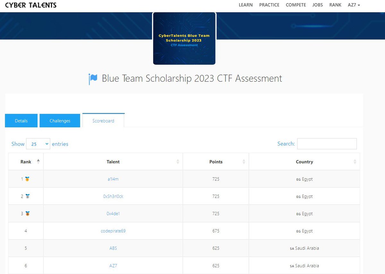Viewport: 385px width, 274px height.
Task: Click the blue flag icon beside the title
Action: (93, 79)
